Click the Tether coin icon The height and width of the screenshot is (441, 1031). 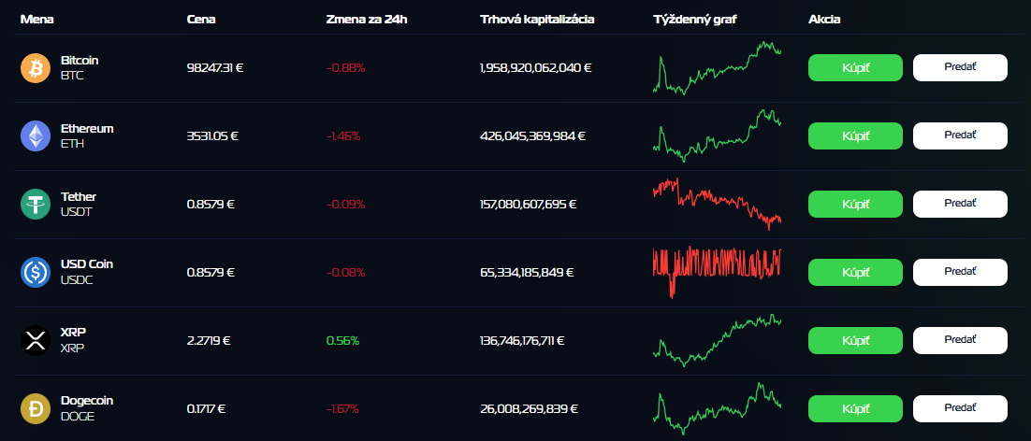(36, 204)
